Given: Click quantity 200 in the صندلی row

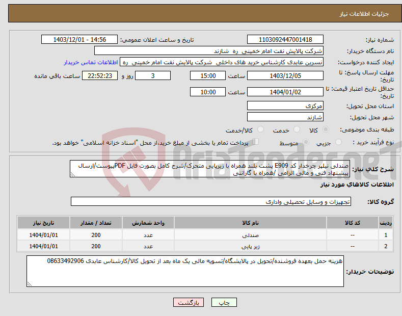Looking at the screenshot, I should 96,234.
